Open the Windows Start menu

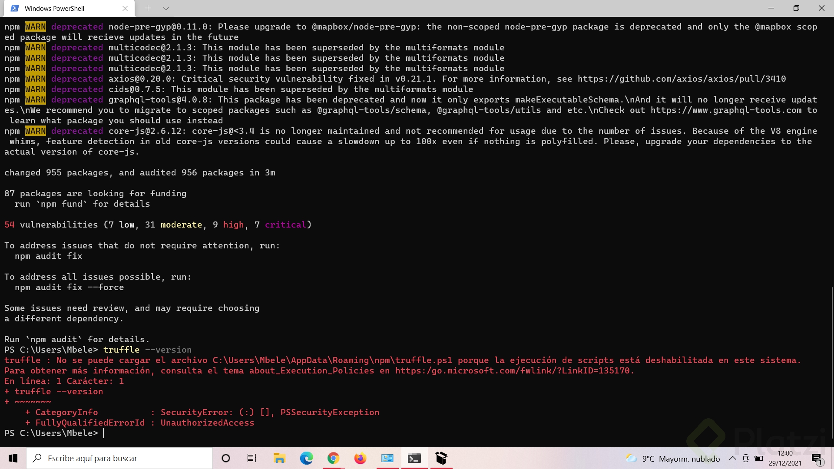click(13, 458)
